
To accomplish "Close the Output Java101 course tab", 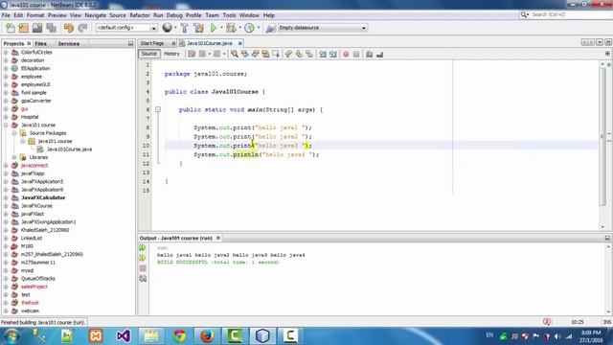I will click(218, 238).
